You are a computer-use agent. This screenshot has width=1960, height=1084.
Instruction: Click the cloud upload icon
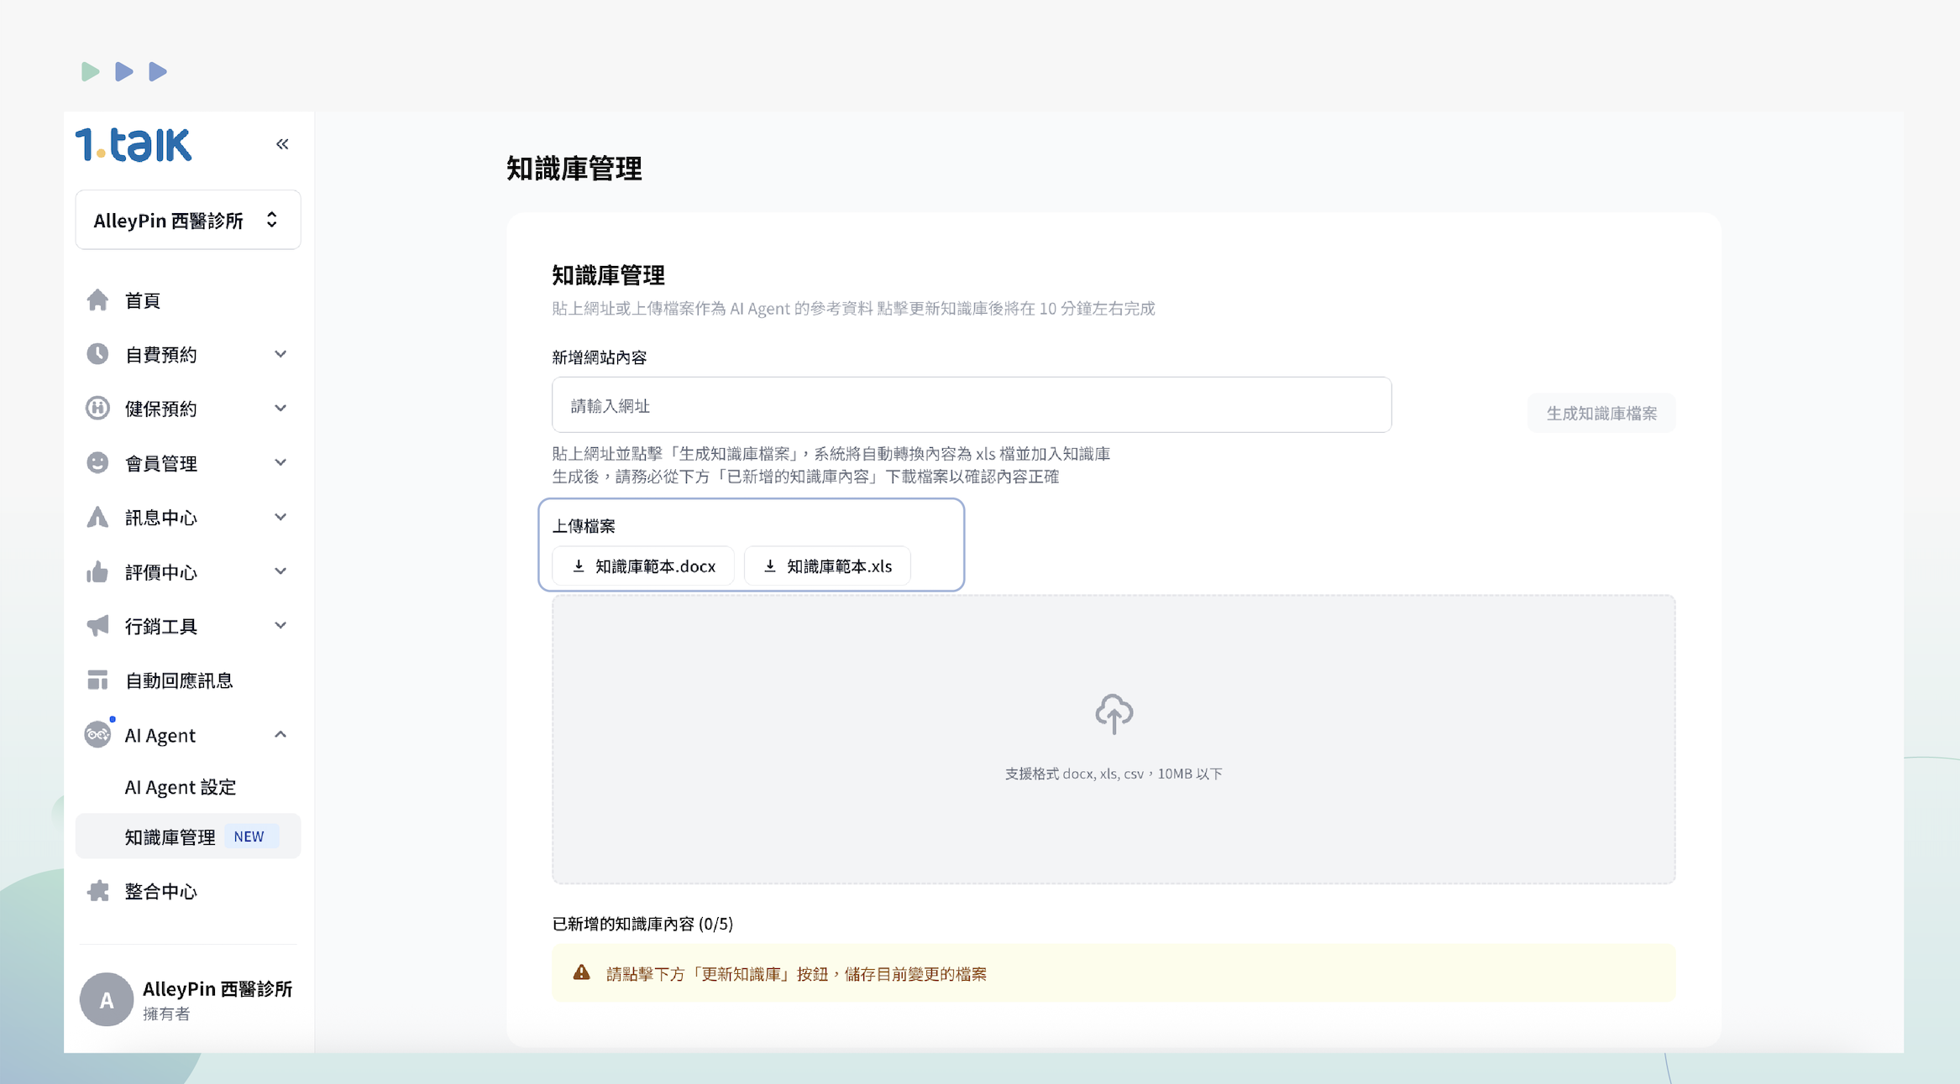click(x=1114, y=714)
